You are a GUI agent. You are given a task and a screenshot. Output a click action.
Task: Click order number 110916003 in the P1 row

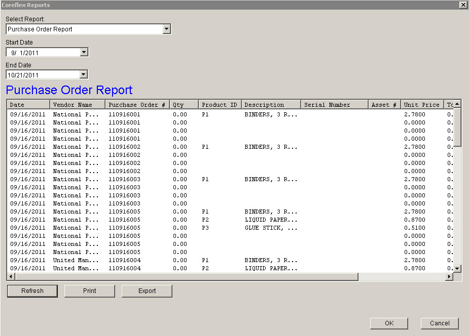(124, 179)
